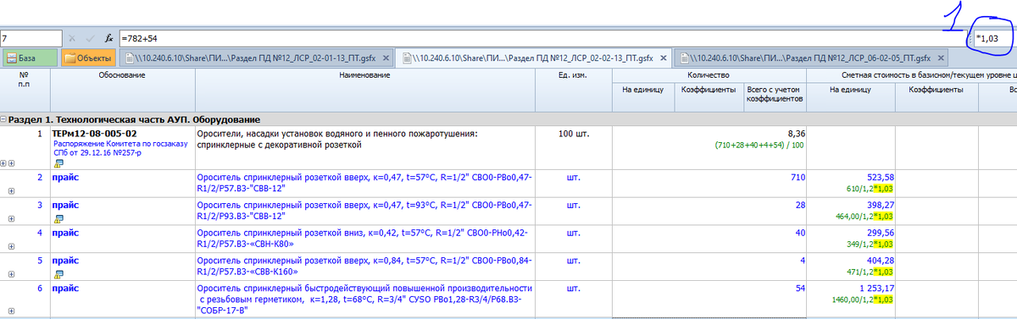Viewport: 1017px width, 319px height.
Task: Select the СОБР-17-В sprinkler name in row 6
Action: tap(364, 299)
